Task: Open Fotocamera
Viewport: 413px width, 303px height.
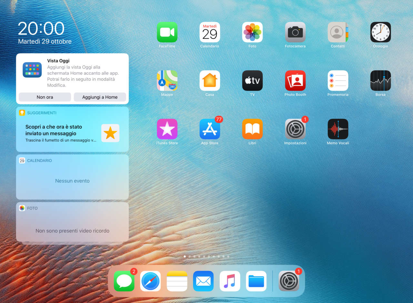Action: point(295,32)
